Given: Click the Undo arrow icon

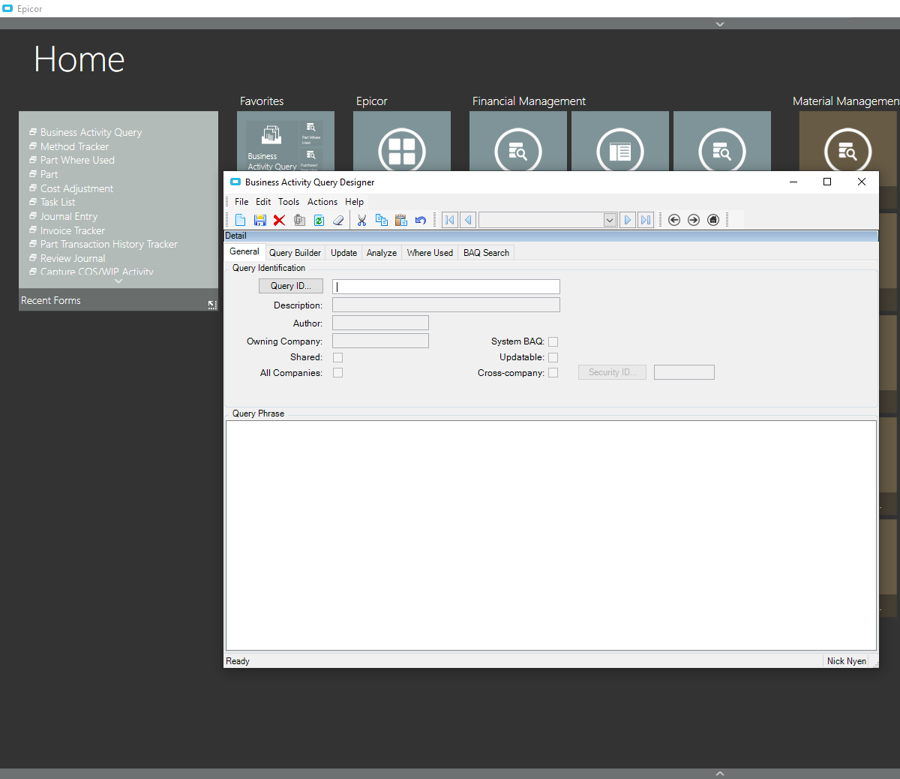Looking at the screenshot, I should point(421,220).
